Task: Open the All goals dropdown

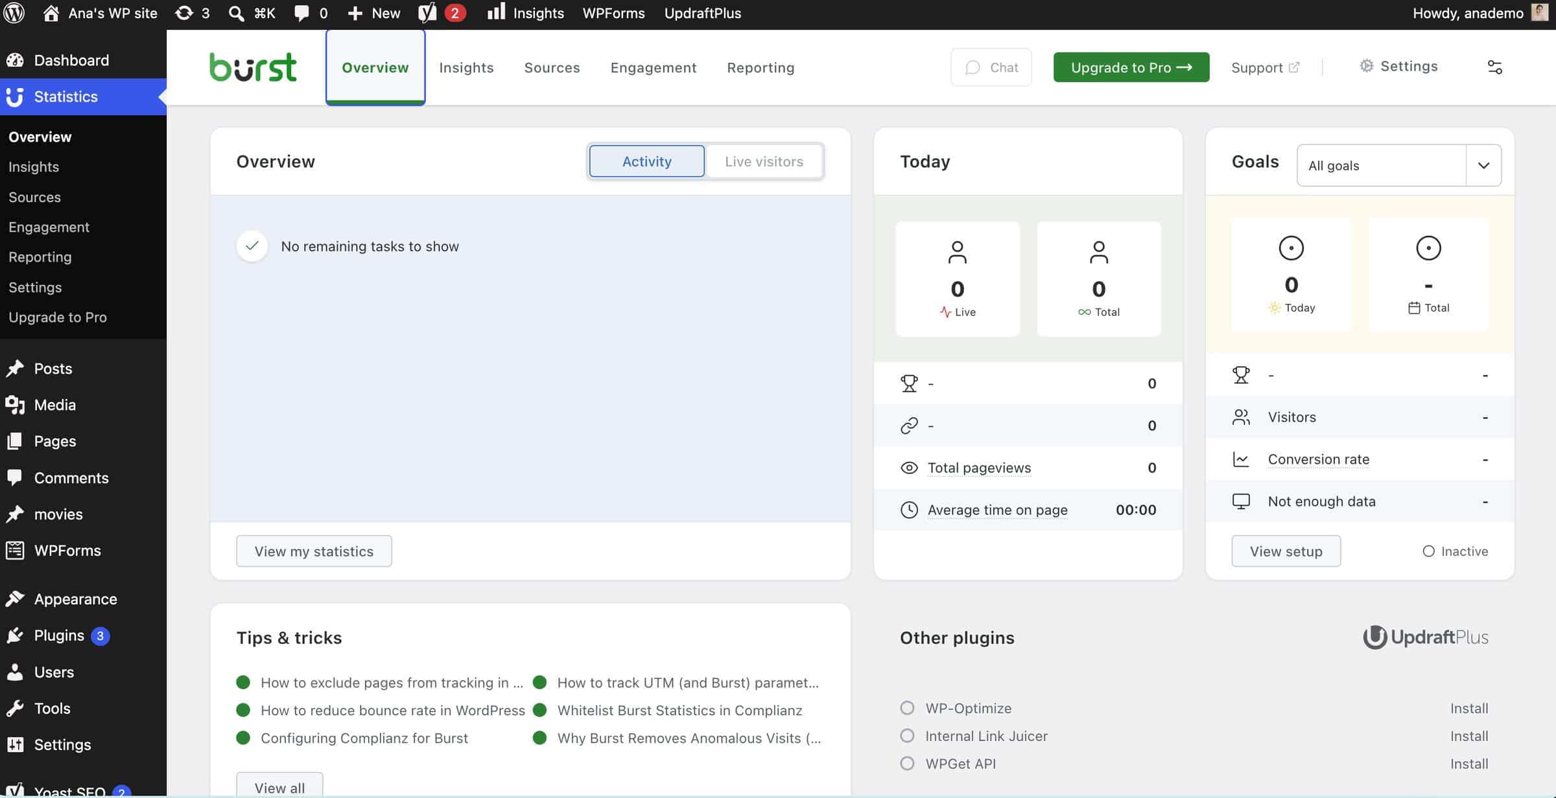Action: pyautogui.click(x=1398, y=165)
